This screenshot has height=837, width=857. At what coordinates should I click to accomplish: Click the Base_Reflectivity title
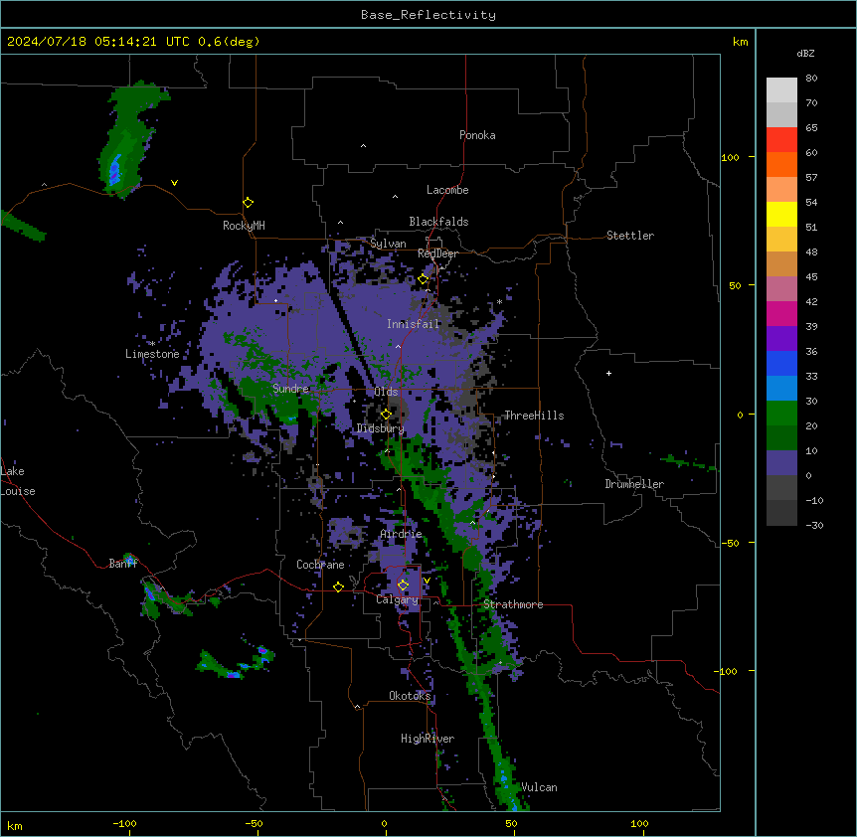coord(428,15)
